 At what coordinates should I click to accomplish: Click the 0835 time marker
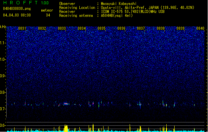point(102,28)
